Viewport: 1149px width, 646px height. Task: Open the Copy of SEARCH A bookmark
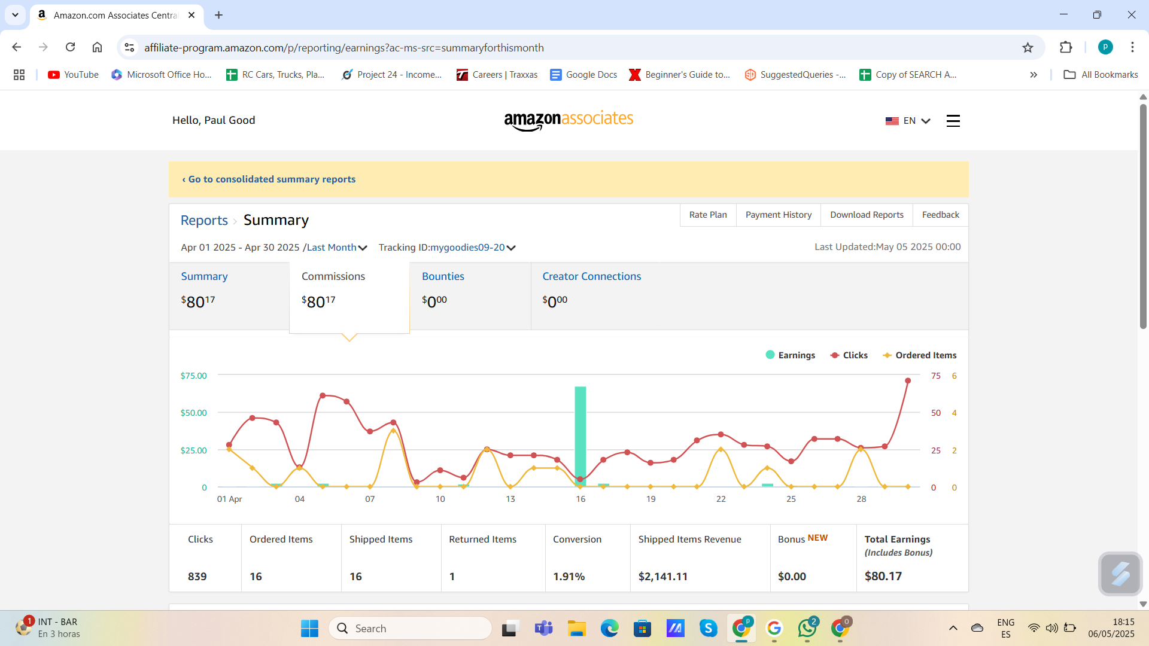pos(908,75)
